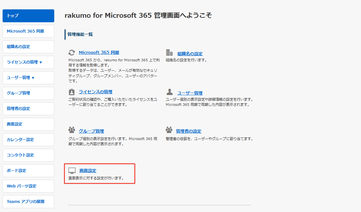Viewport: 361px width, 212px height.
Task: Expand ライセンスの管理 sidebar dropdown arrow
Action: point(41,62)
